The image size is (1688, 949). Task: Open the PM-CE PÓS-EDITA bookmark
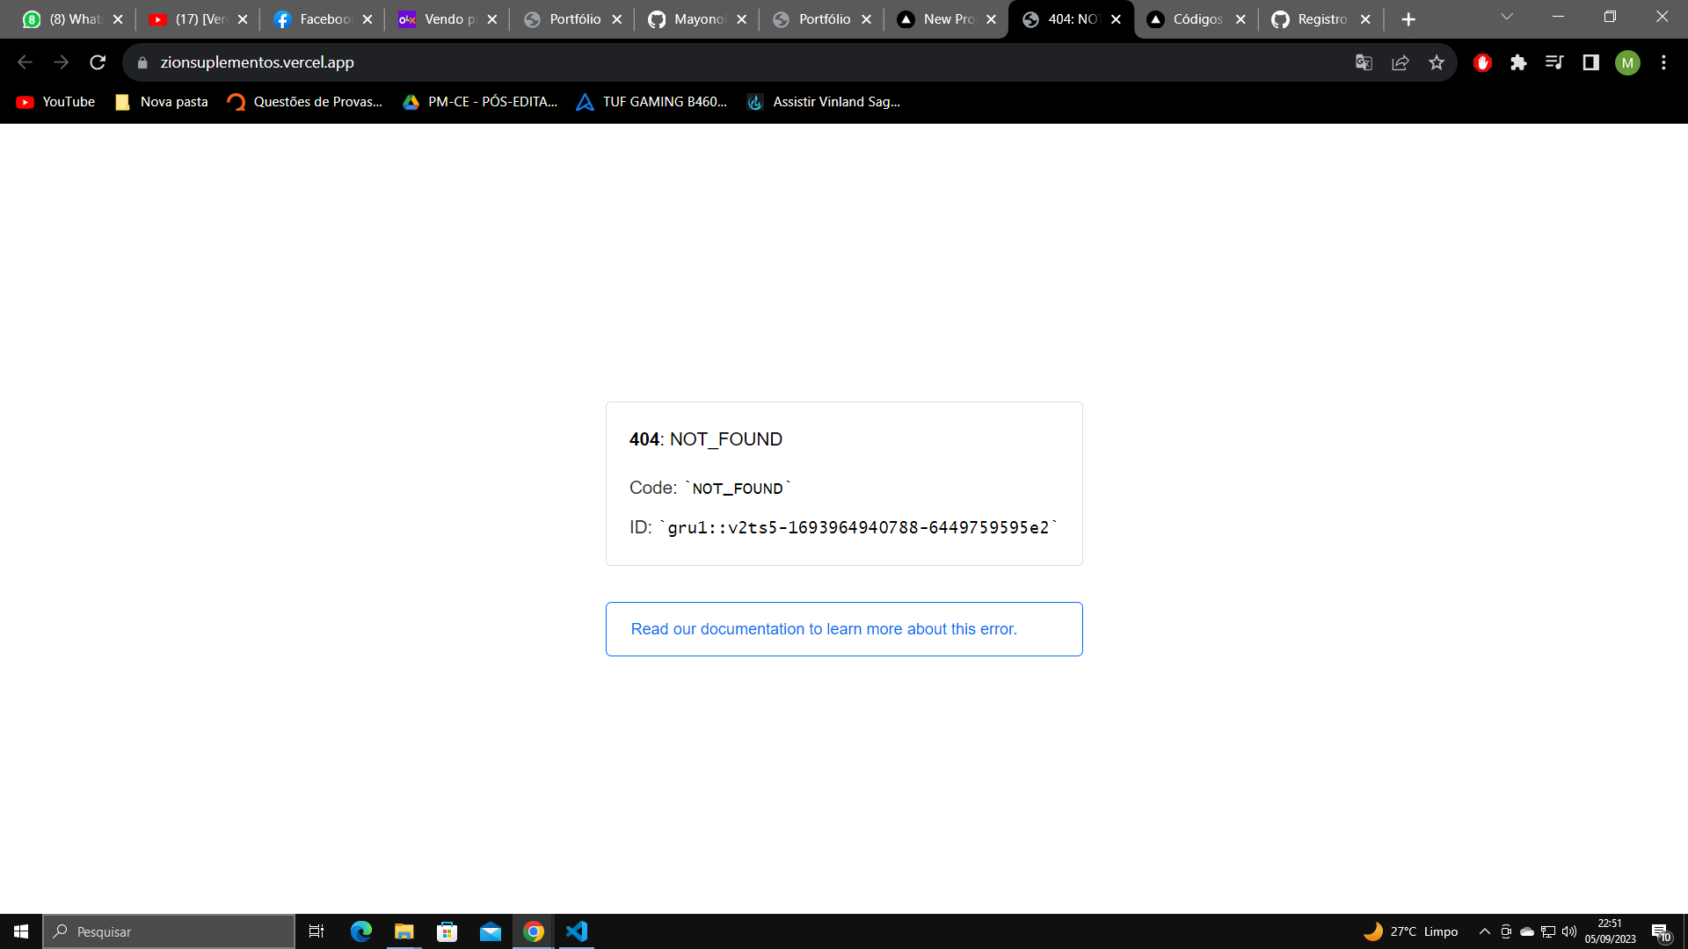click(480, 102)
